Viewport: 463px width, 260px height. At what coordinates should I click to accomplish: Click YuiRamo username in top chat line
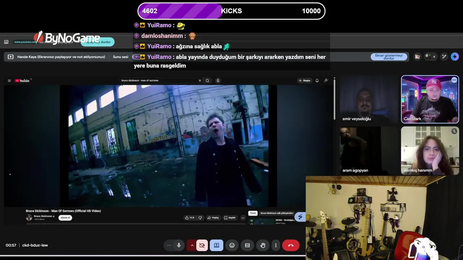click(x=159, y=25)
